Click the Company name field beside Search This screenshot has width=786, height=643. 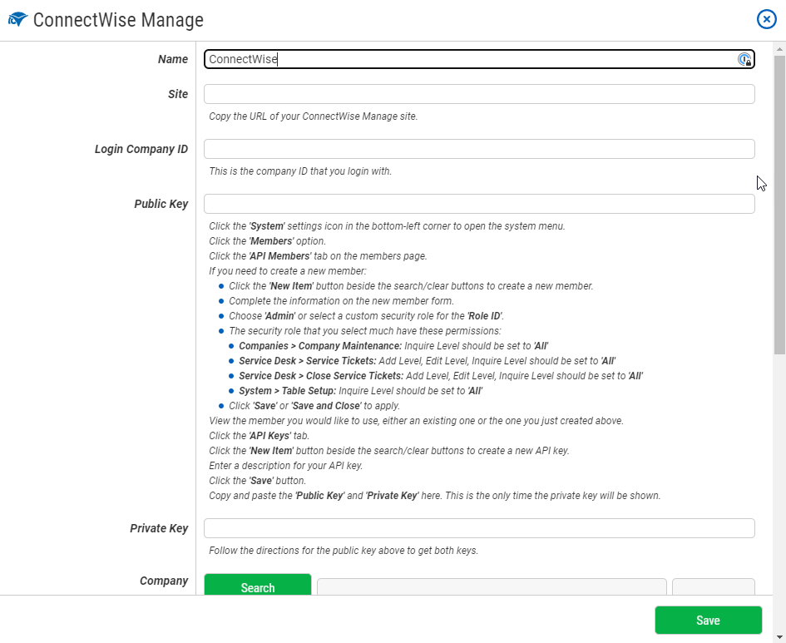coord(492,587)
